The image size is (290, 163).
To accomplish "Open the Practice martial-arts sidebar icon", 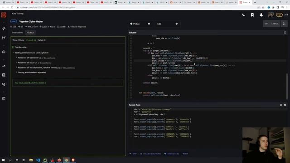I will point(4,29).
